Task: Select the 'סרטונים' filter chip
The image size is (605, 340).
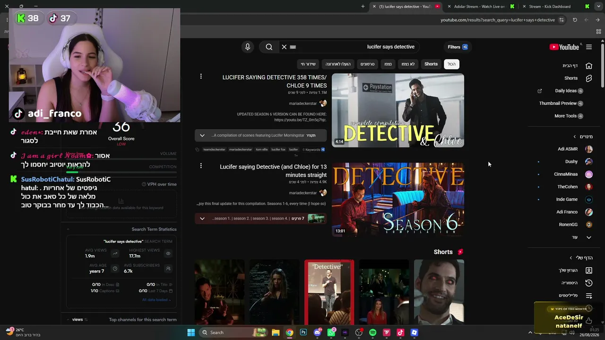Action: pos(368,64)
